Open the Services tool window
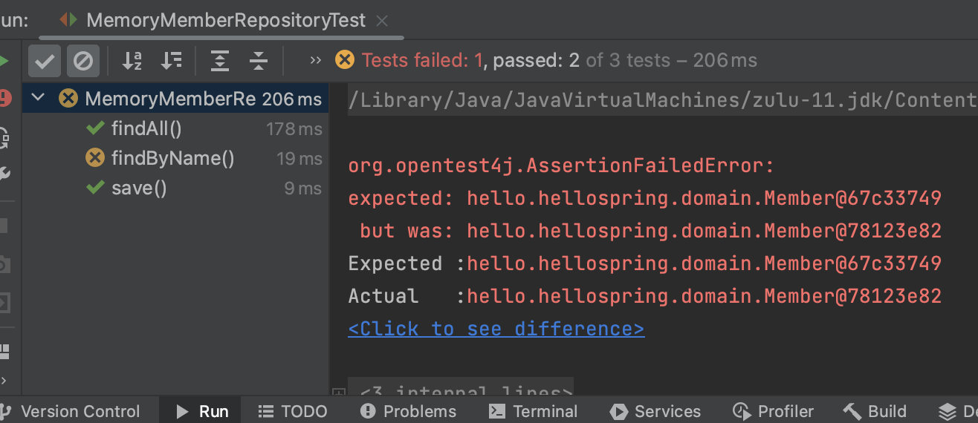Screen dimensions: 978x423 [x=655, y=411]
